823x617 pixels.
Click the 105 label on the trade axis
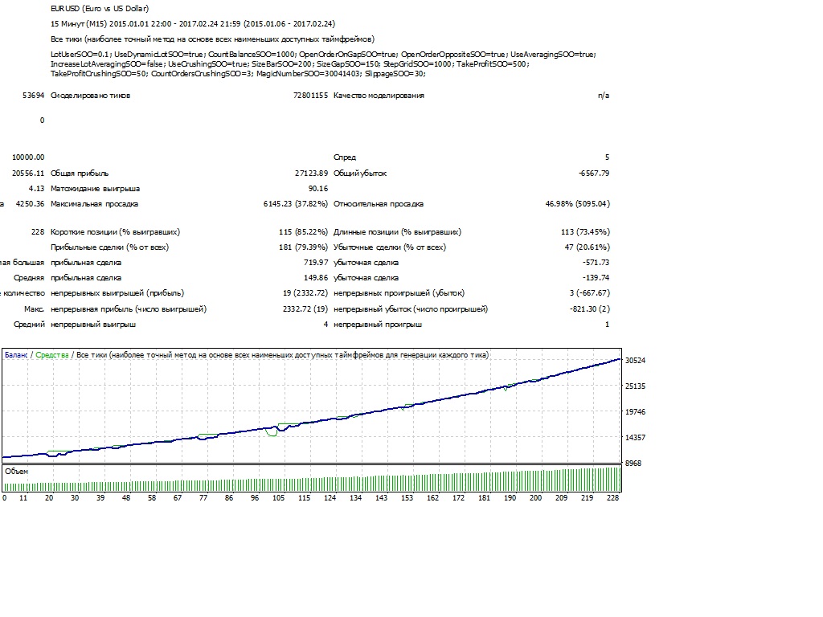pos(279,498)
